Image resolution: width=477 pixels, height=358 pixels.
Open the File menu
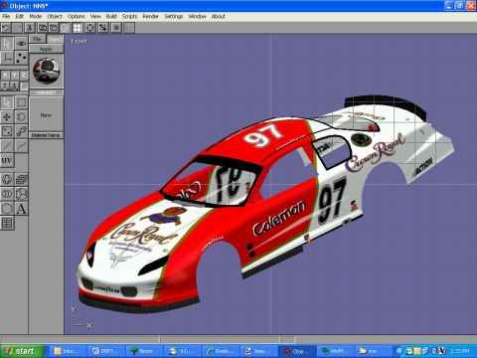tap(6, 16)
